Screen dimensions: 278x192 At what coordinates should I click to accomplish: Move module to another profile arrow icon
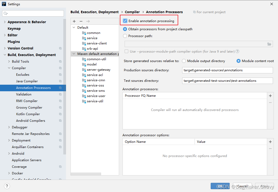point(88,21)
